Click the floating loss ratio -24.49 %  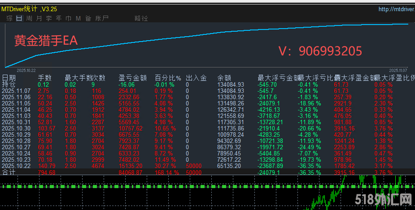[x=309, y=147]
